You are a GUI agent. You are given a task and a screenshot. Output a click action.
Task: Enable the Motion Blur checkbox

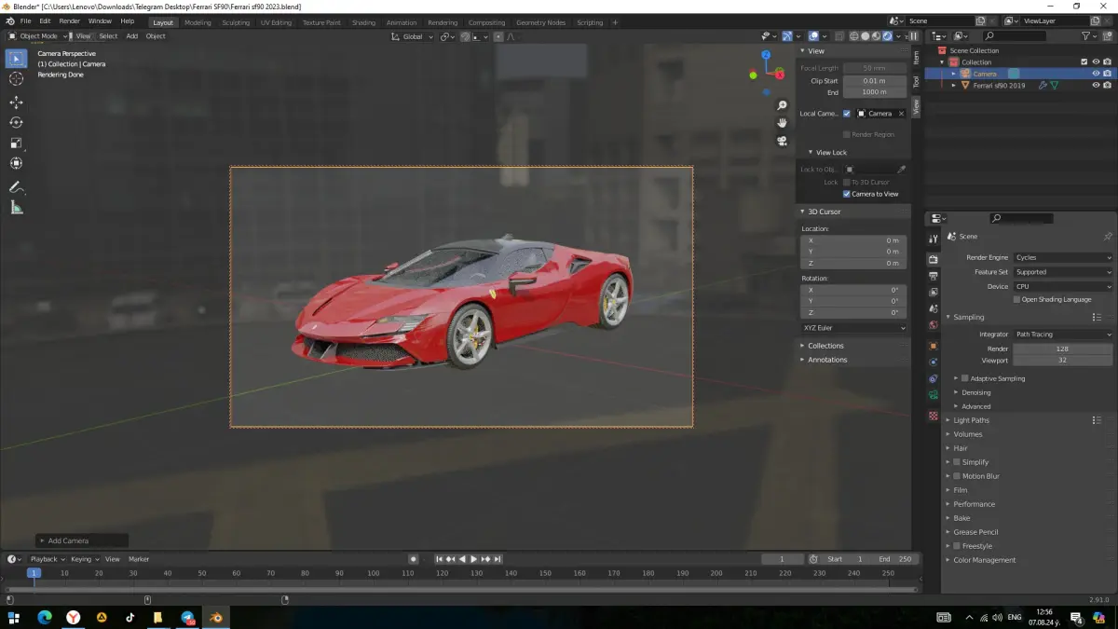click(957, 476)
